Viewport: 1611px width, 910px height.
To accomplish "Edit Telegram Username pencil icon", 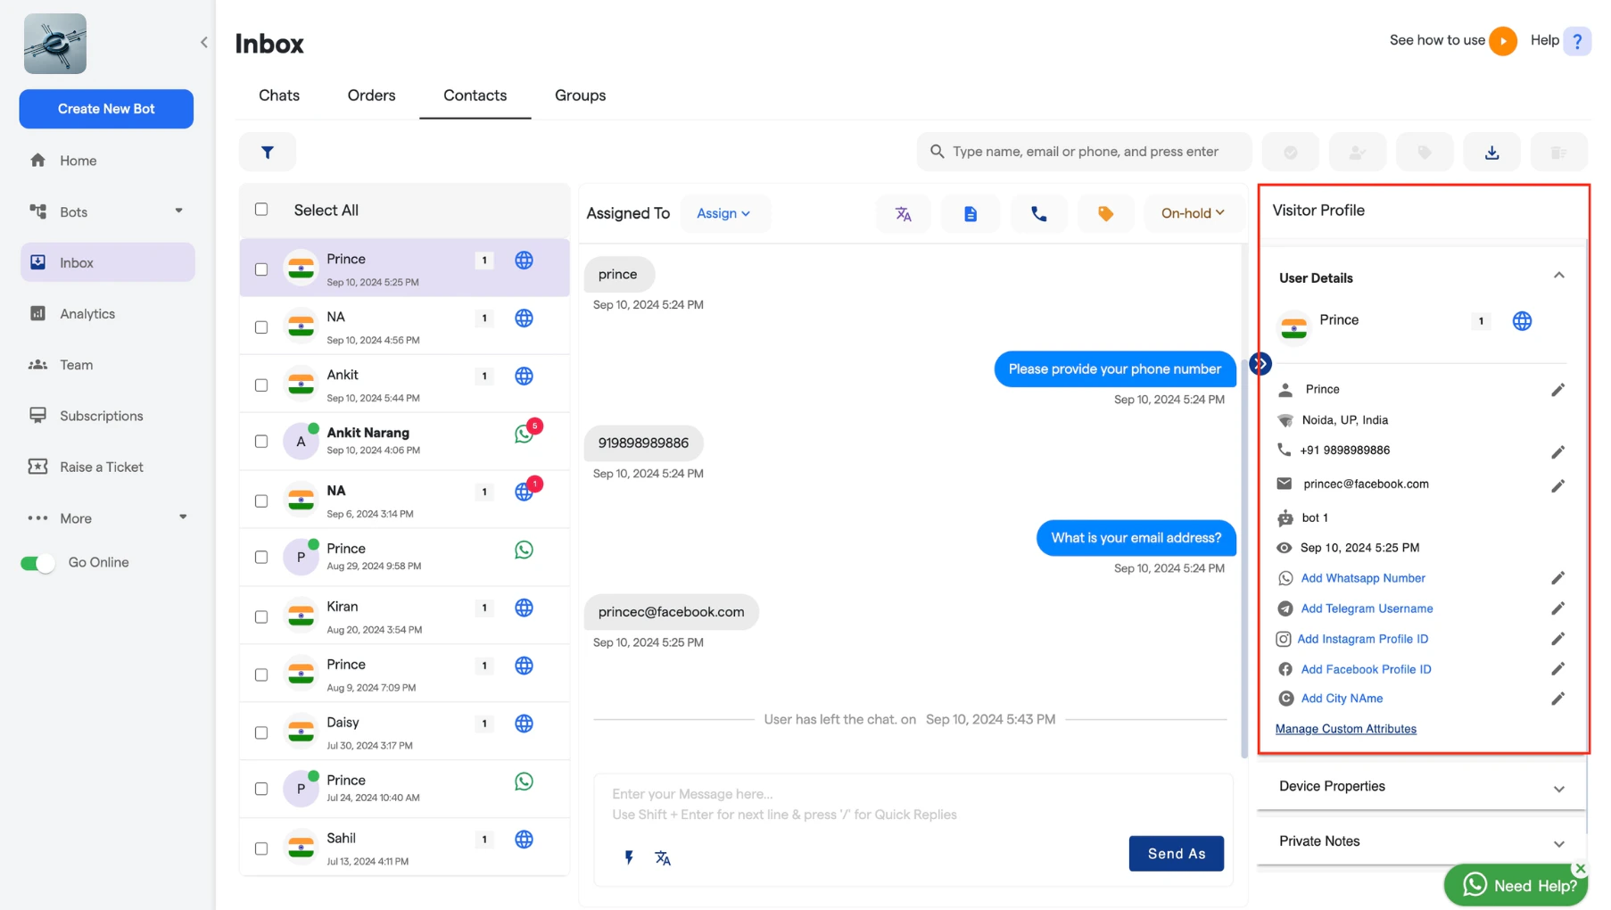I will pos(1557,608).
